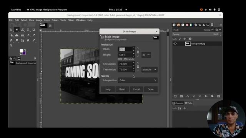Toggle lock alpha channel icon in Layers
The height and width of the screenshot is (138, 246).
click(x=190, y=39)
